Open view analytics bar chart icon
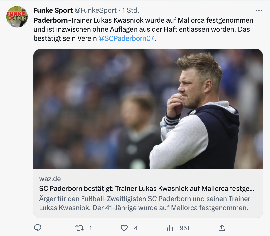 point(170,228)
